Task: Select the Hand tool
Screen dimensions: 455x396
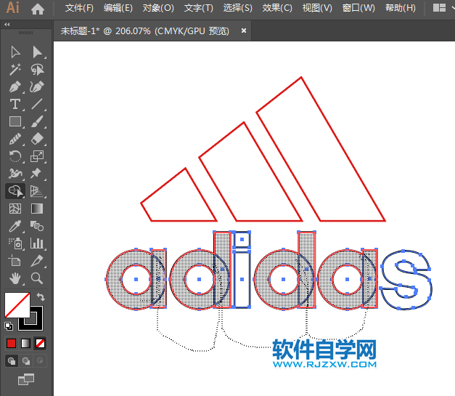Action: (15, 278)
